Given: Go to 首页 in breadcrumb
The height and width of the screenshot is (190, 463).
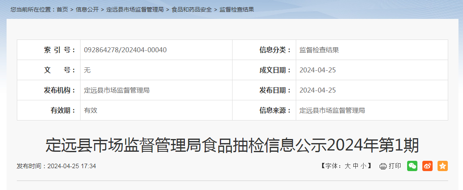Looking at the screenshot, I should point(62,9).
